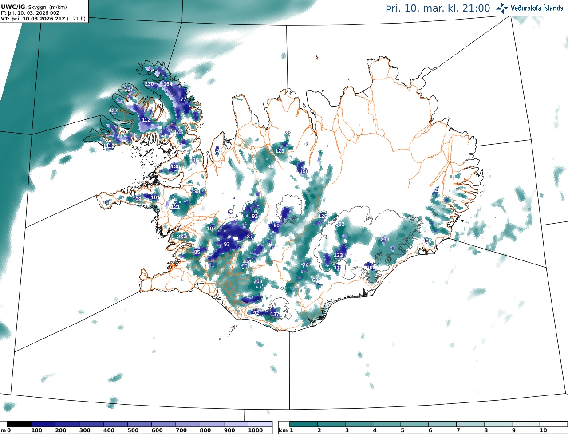Click the map value 85
Screen dimensions: 568x434
point(197,252)
